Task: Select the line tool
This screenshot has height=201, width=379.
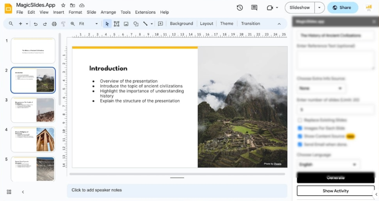Action: (145, 24)
